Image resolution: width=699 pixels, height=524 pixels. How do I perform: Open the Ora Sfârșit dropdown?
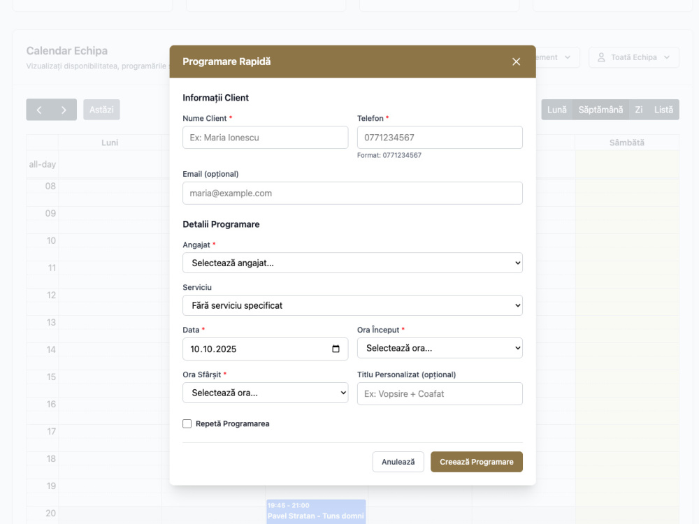[265, 393]
